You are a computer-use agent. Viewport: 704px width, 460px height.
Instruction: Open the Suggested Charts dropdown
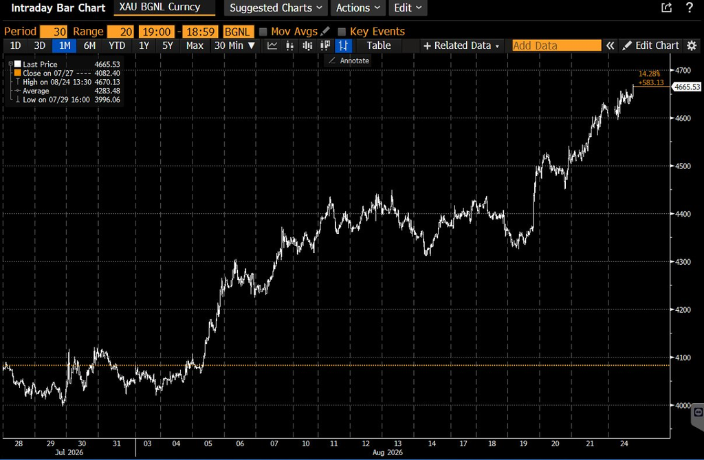(x=276, y=8)
